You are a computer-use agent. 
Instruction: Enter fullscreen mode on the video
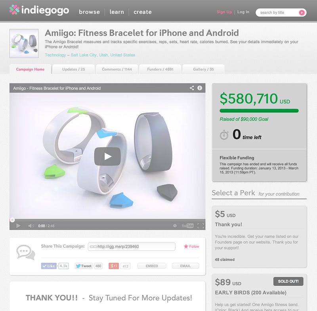[x=201, y=226]
